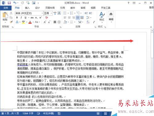This screenshot has height=116, width=154.
Task: Click the Numbering list icon
Action: tap(71, 13)
